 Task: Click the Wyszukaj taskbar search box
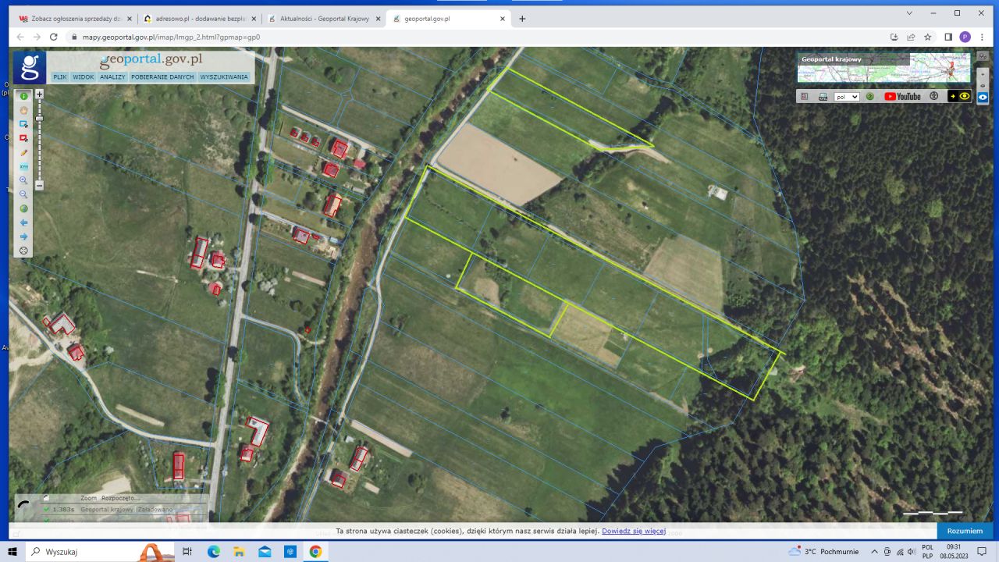[101, 552]
